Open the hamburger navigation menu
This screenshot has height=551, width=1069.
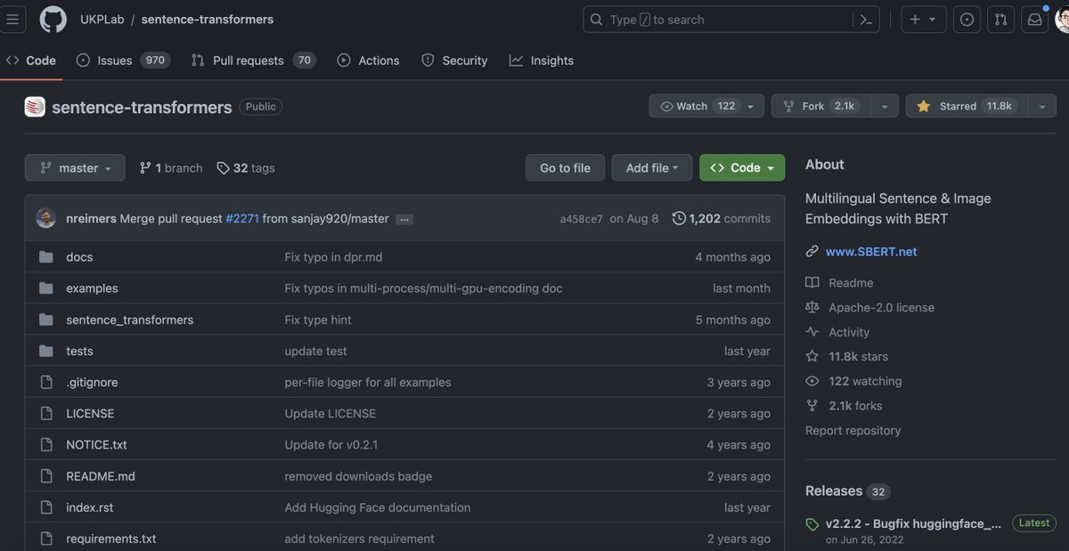click(11, 19)
